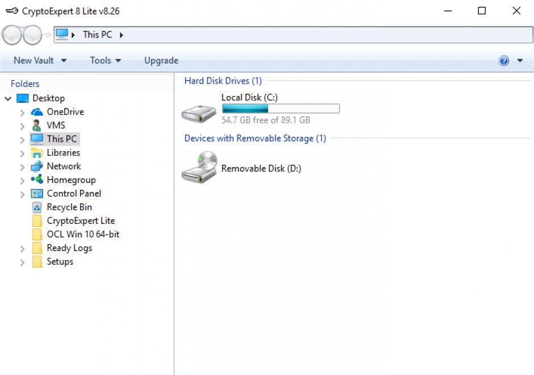Image resolution: width=534 pixels, height=375 pixels.
Task: Click the Network icon in tree
Action: coord(37,166)
